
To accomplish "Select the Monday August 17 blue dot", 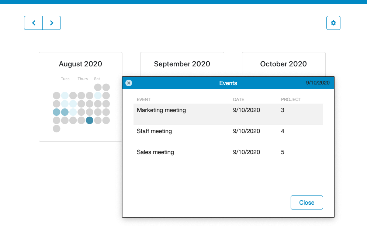I will click(x=56, y=112).
